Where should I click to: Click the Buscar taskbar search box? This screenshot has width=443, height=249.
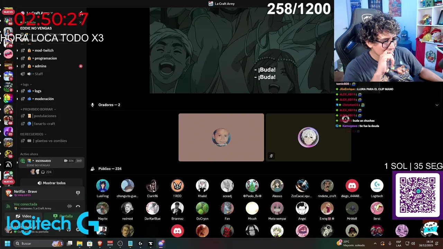39,243
